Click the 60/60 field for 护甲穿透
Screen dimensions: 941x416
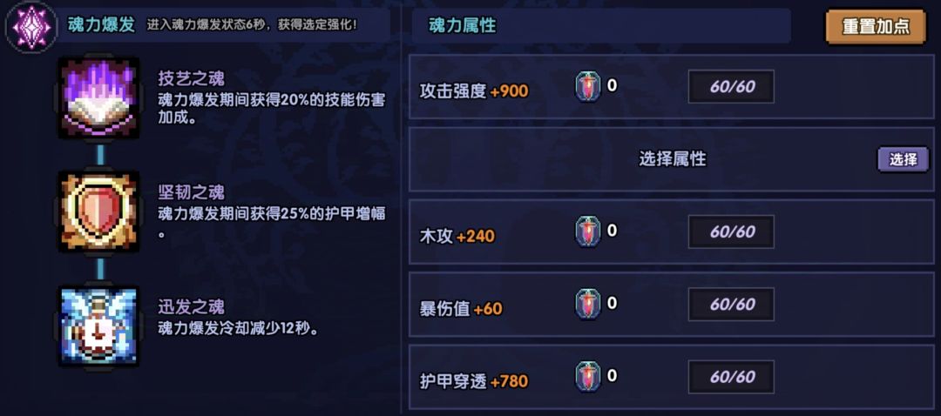pos(731,377)
